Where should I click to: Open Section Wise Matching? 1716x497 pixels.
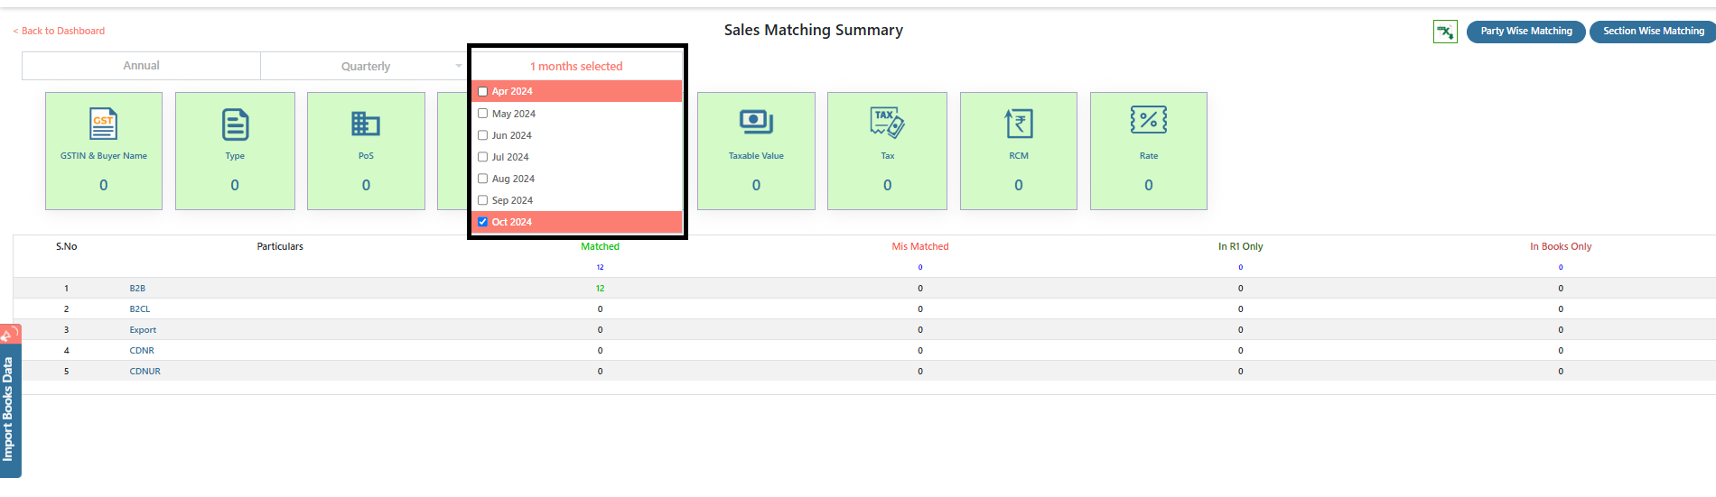1654,32
